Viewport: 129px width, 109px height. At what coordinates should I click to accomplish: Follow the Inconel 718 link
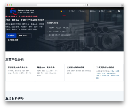pyautogui.click(x=111, y=73)
